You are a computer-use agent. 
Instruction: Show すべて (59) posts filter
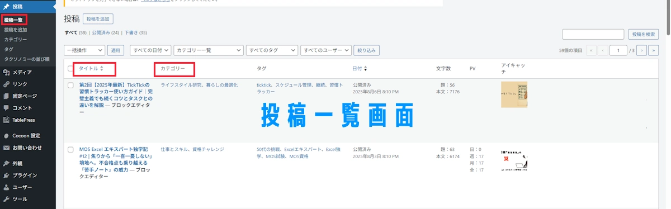pos(75,33)
